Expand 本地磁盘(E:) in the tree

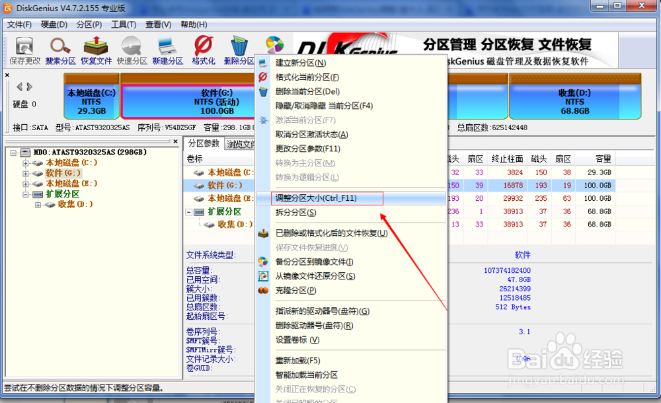pyautogui.click(x=26, y=184)
